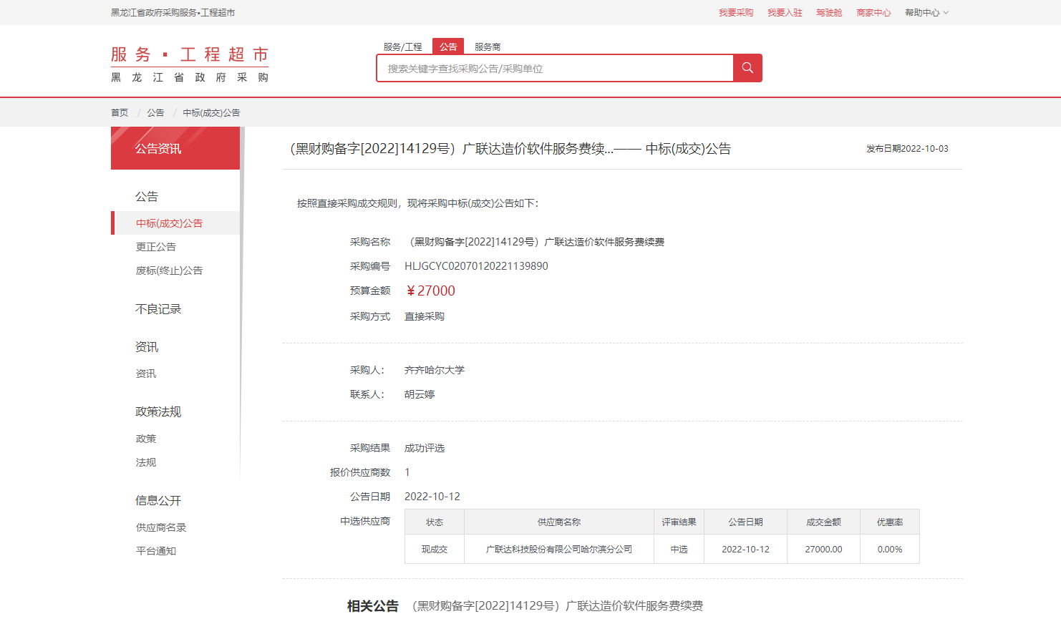Click the red search magnifier button
Screen dimensions: 1061x629
point(747,68)
